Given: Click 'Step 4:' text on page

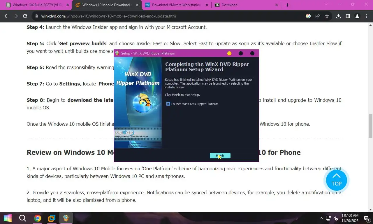Looking at the screenshot, I should pos(35,27).
